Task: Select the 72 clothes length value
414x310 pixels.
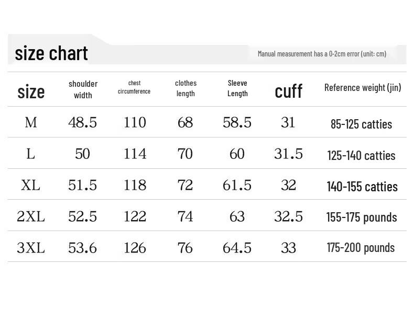Action: (x=186, y=185)
